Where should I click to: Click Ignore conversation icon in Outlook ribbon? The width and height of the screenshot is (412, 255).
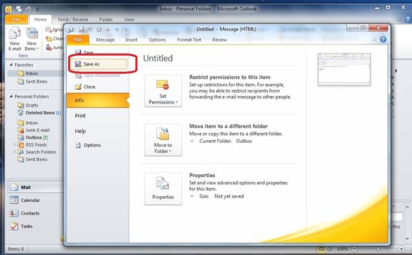click(x=49, y=30)
